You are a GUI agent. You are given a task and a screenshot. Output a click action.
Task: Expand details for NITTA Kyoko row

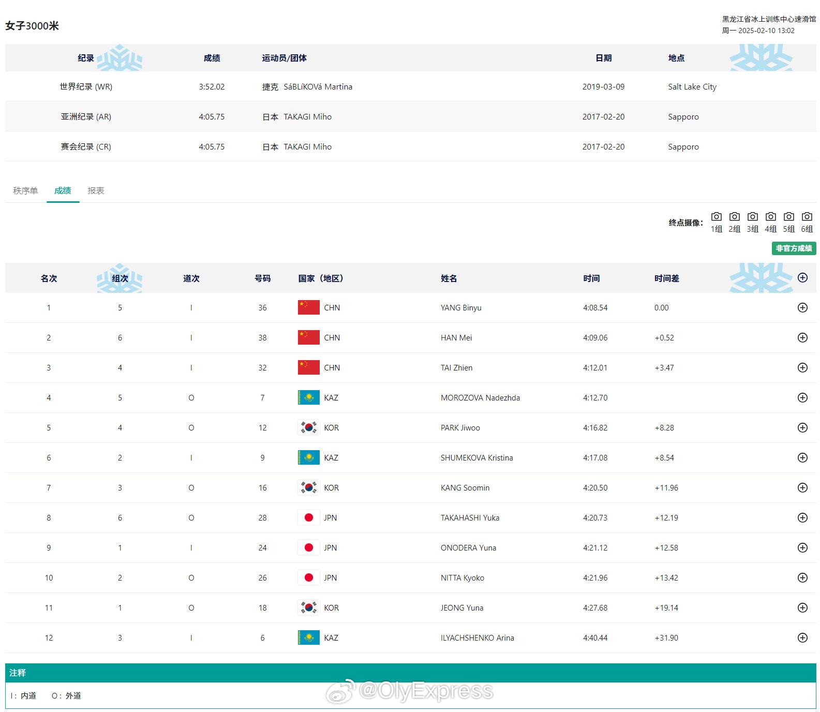[802, 577]
